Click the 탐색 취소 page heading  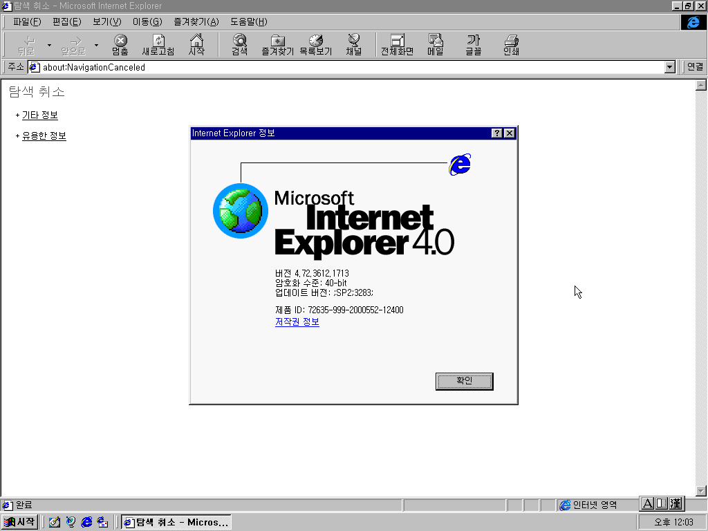[37, 92]
